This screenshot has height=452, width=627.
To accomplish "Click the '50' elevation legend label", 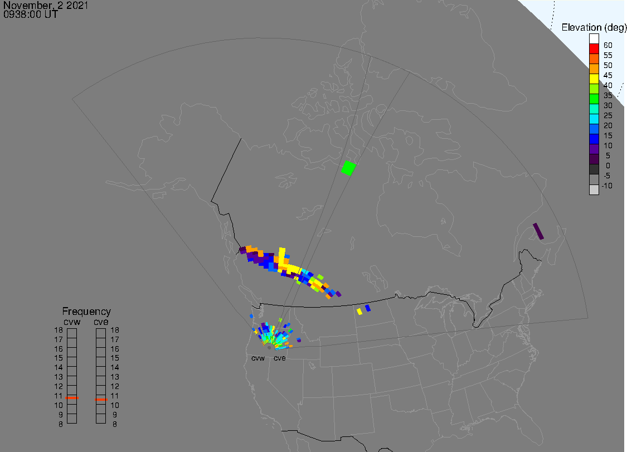I will pyautogui.click(x=608, y=65).
